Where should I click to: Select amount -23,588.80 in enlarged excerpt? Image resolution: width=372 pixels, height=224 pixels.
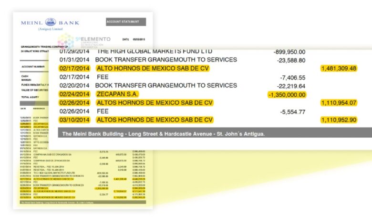coord(291,61)
